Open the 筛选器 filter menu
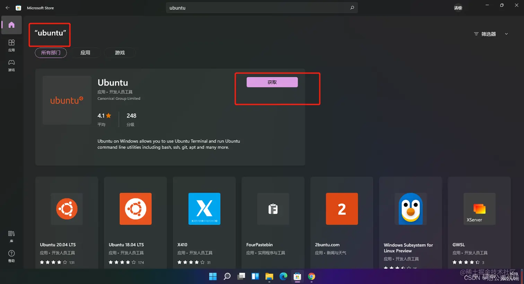Image resolution: width=524 pixels, height=284 pixels. tap(485, 34)
